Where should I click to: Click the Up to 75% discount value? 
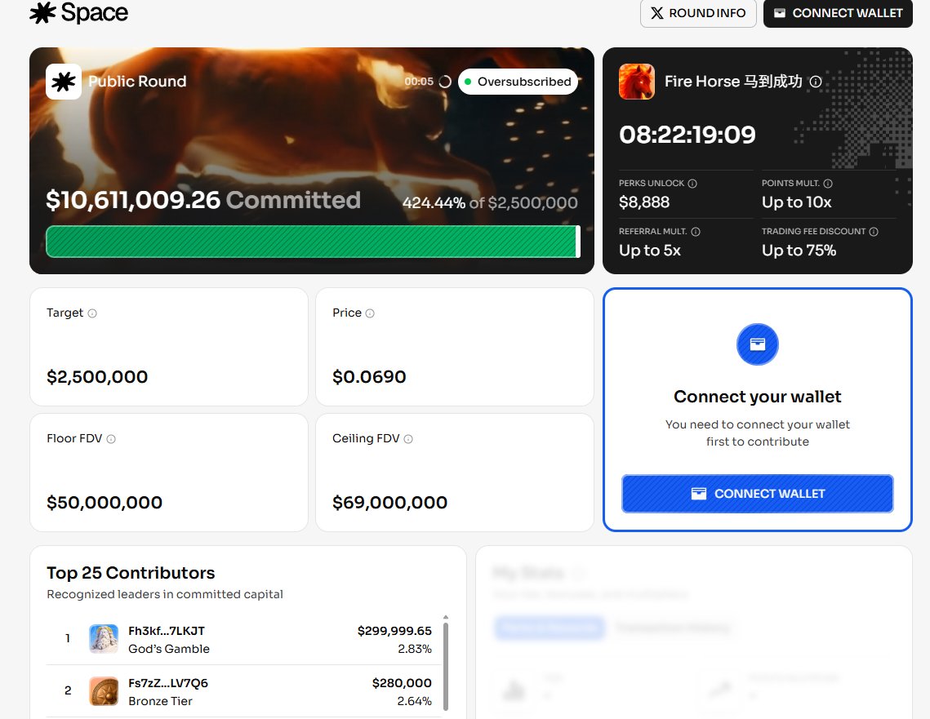click(x=799, y=250)
